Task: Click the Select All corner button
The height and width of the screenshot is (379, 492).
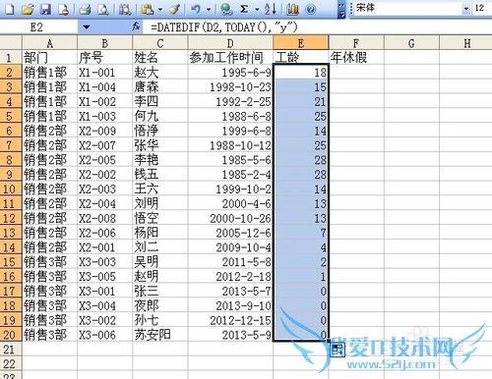Action: pos(11,43)
